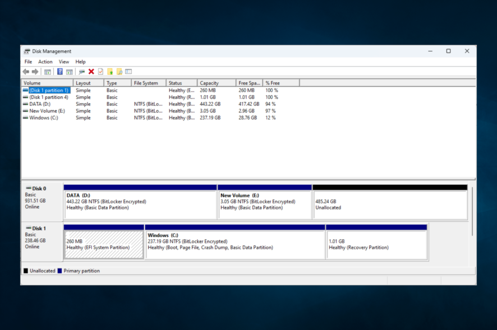
Task: Click the black Unallocated legend swatch
Action: 26,271
